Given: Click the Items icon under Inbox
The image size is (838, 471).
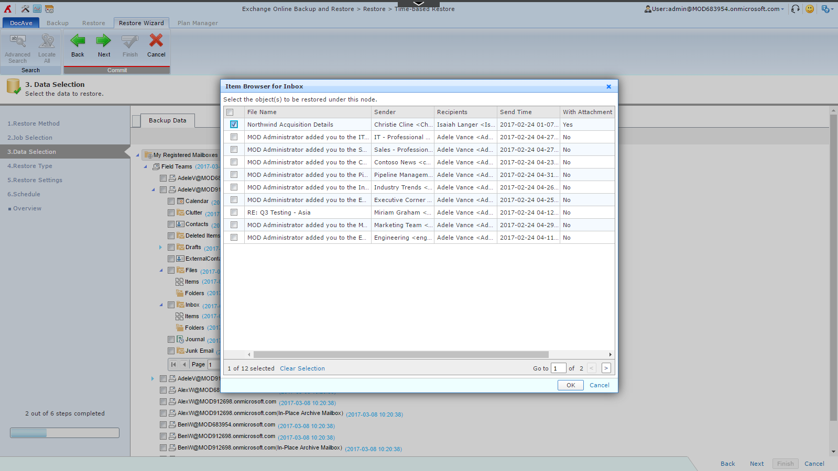Looking at the screenshot, I should [179, 316].
